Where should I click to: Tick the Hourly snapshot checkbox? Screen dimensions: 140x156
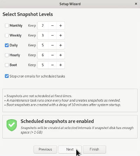pyautogui.click(x=7, y=55)
